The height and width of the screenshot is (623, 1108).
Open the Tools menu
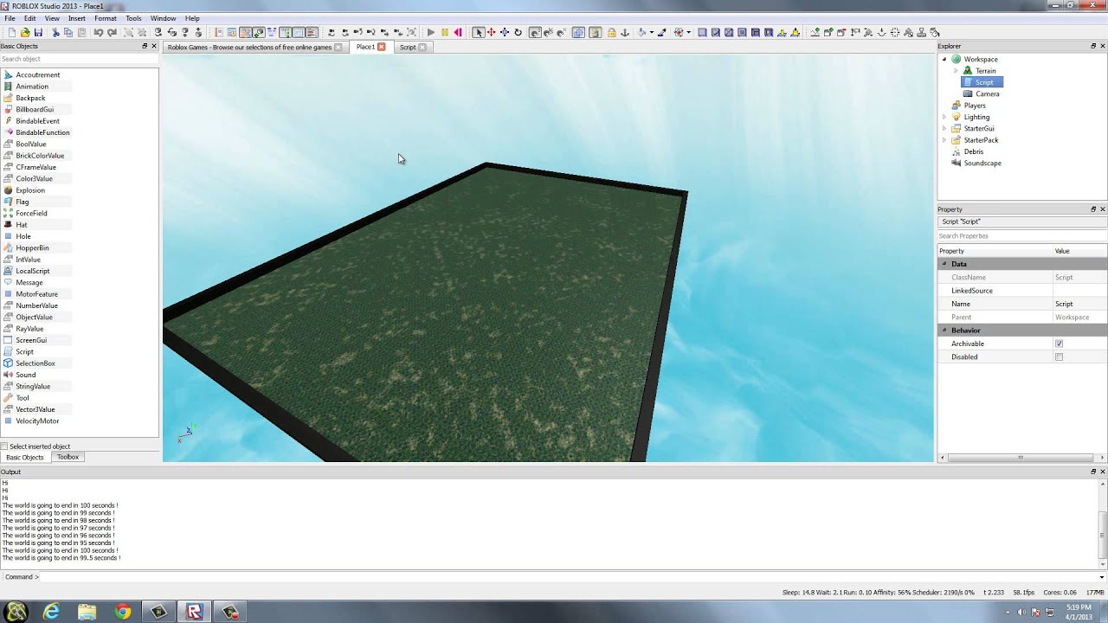133,18
